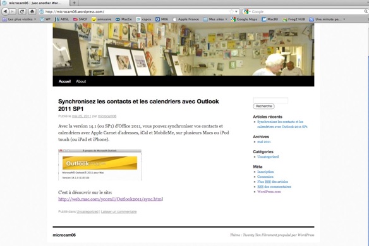The image size is (369, 246).
Task: Open the URL history dropdown arrow
Action: (x=236, y=11)
